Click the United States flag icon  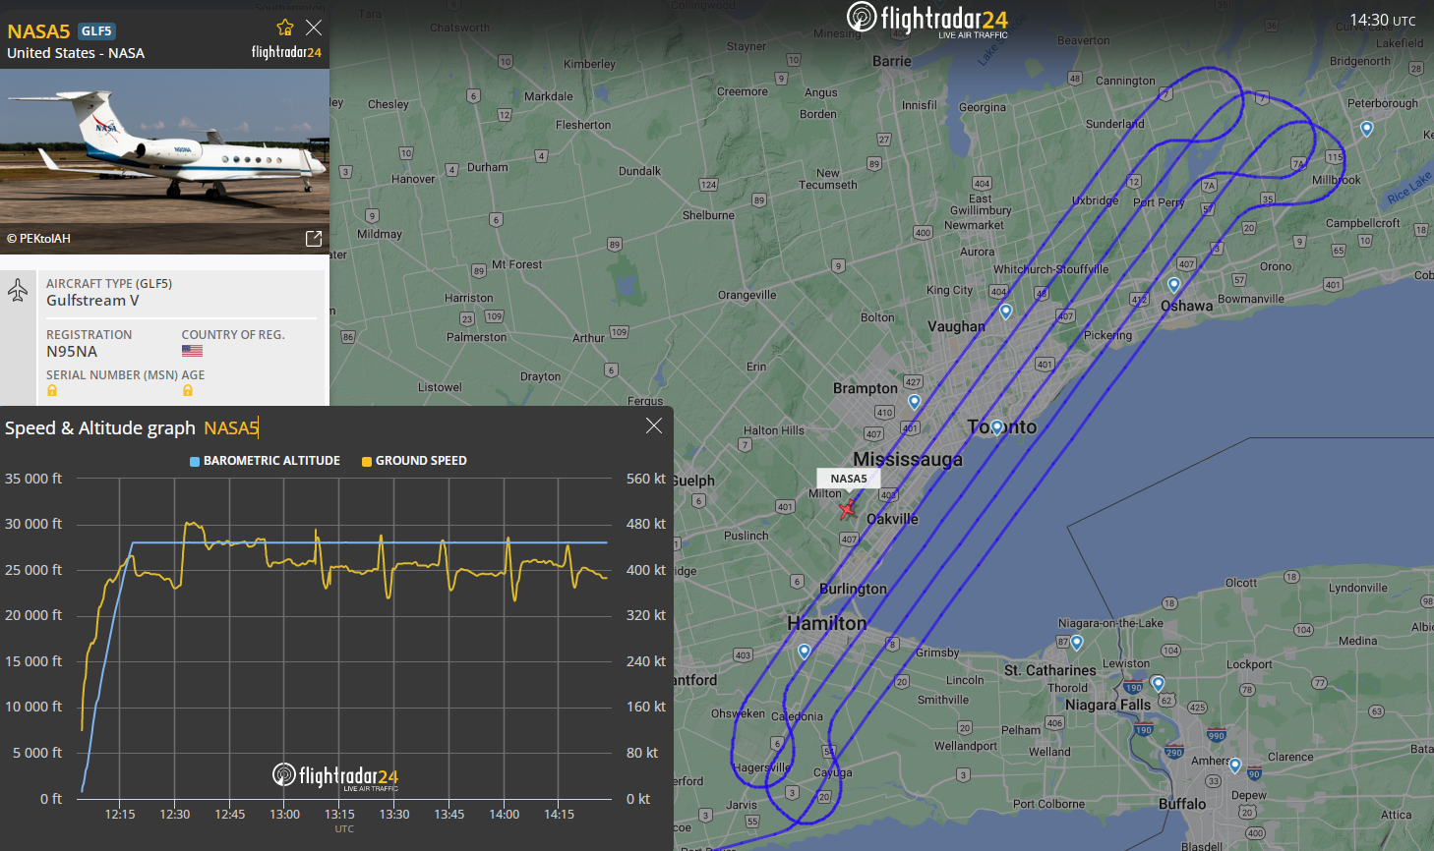192,351
